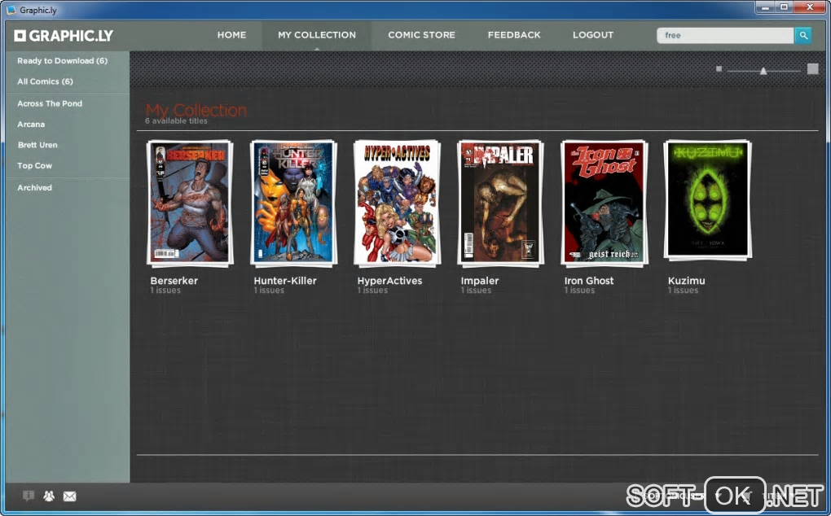Viewport: 831px width, 516px height.
Task: Open the Archived section
Action: tap(34, 188)
